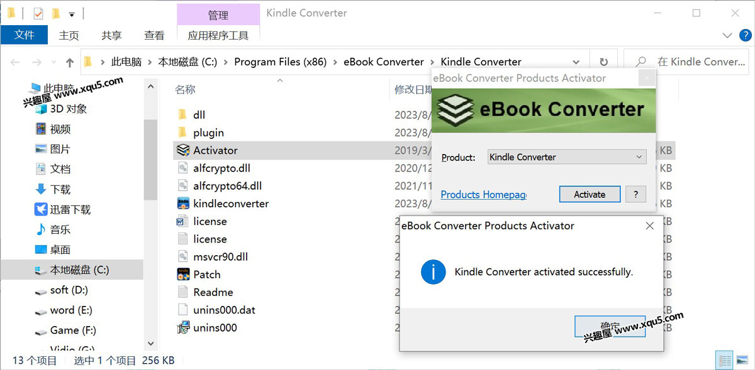
Task: Click the plugin folder icon
Action: [183, 133]
